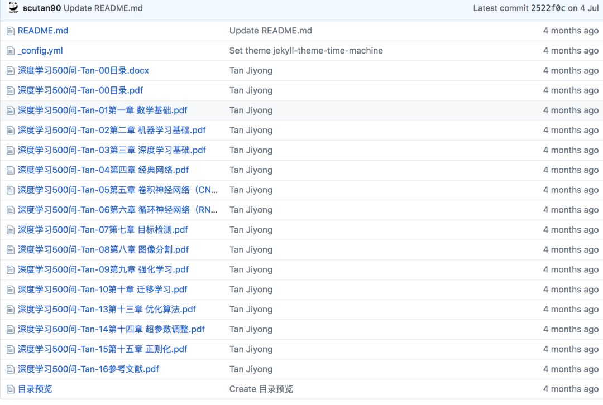The width and height of the screenshot is (603, 405).
Task: Open 01第一章 数学基础.pdf file
Action: point(102,110)
